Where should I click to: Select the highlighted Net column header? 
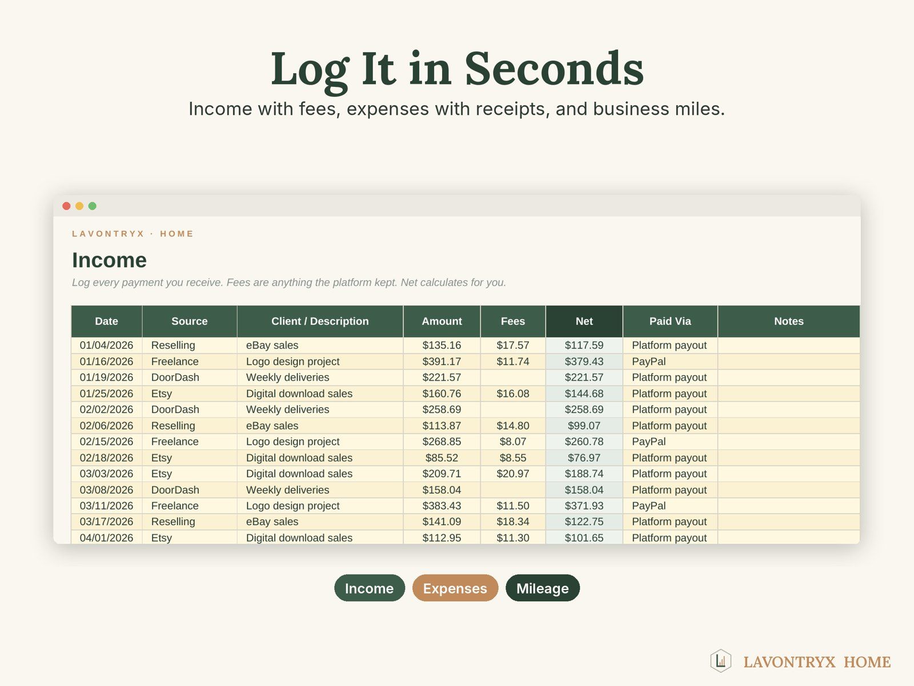pos(584,321)
